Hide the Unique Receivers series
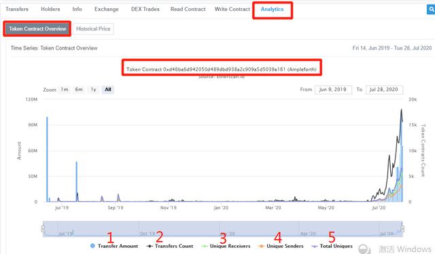This screenshot has height=254, width=435. point(226,246)
